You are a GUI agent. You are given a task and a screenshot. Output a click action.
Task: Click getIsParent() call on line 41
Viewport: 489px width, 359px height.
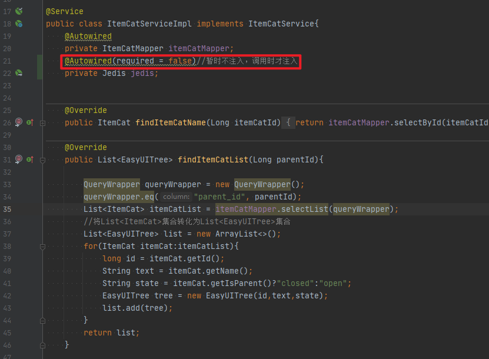241,283
